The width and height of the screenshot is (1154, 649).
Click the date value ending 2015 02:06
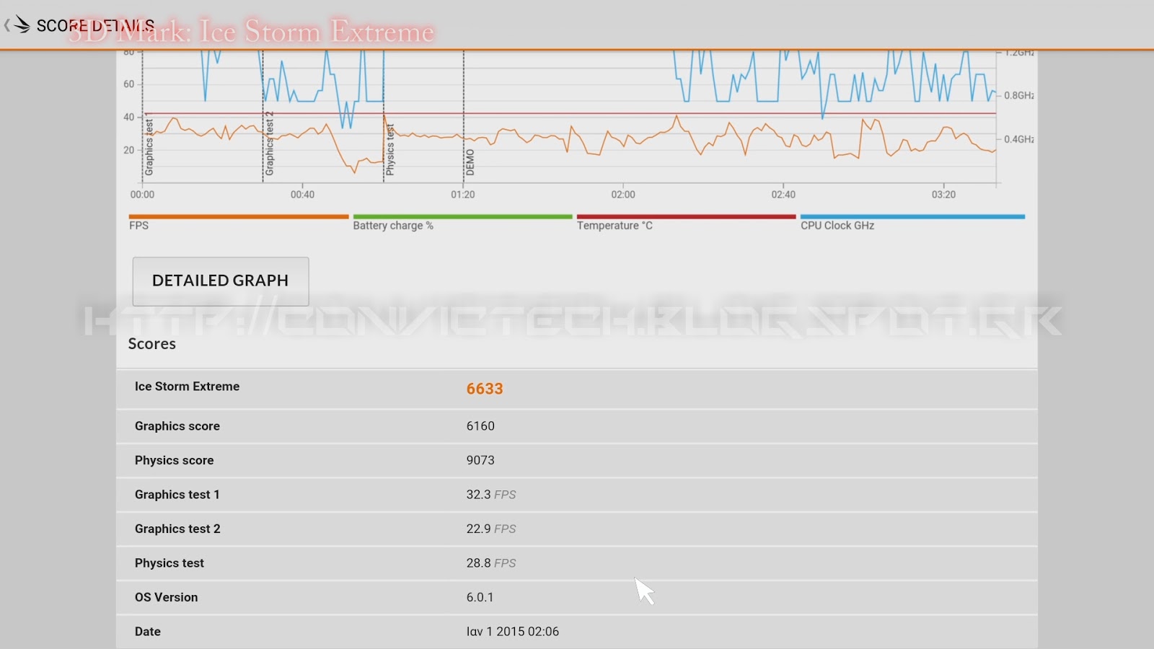513,632
